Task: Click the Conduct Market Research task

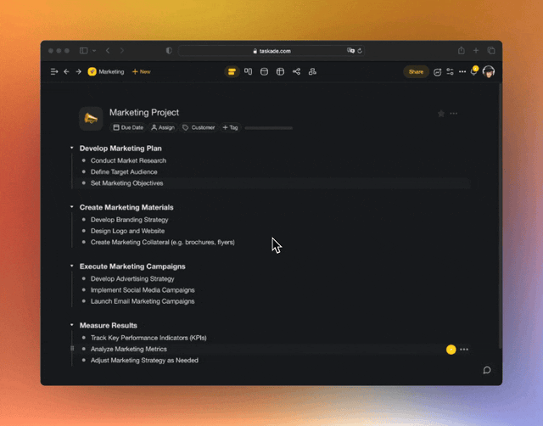Action: (128, 160)
